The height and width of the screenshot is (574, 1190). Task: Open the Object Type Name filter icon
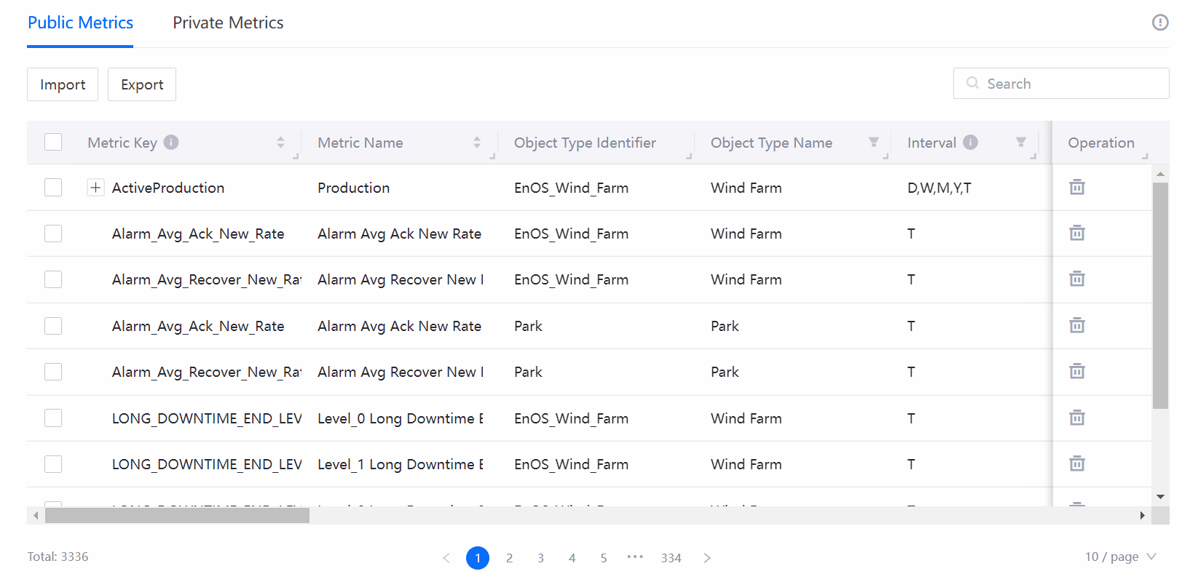click(873, 143)
